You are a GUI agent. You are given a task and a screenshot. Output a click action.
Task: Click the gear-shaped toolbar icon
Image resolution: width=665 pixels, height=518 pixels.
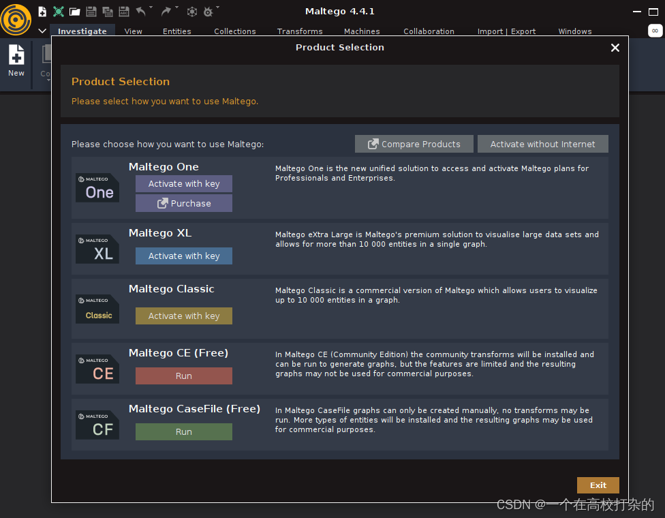point(208,12)
